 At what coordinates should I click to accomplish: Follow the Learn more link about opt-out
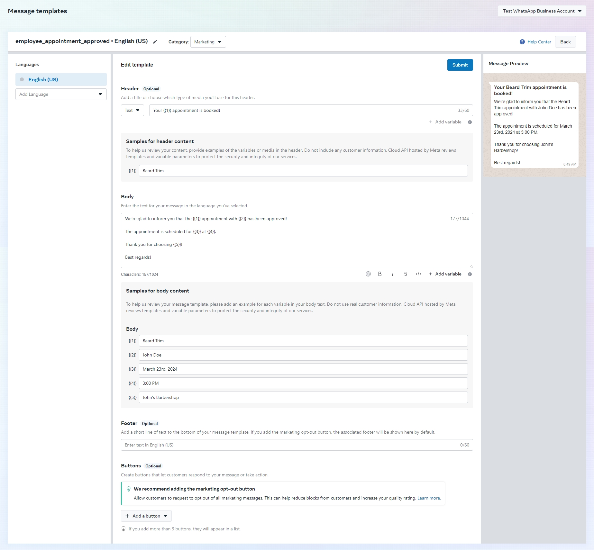[429, 498]
